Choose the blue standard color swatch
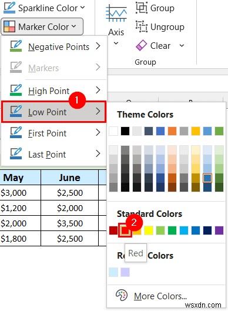This screenshot has height=311, width=228. coord(196,230)
